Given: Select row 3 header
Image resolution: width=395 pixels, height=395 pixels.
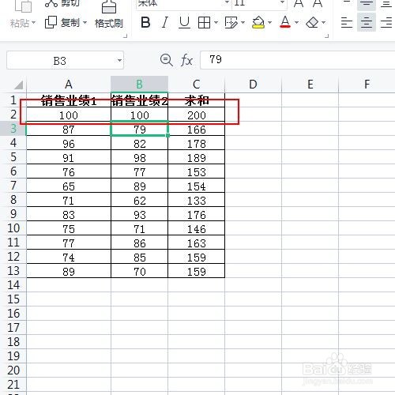Looking at the screenshot, I should (x=13, y=129).
